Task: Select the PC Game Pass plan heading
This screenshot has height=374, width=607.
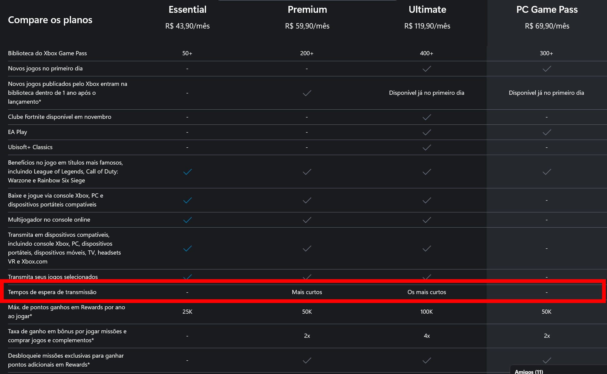Action: point(547,10)
